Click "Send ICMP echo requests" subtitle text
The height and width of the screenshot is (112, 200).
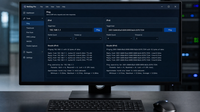click(61, 15)
